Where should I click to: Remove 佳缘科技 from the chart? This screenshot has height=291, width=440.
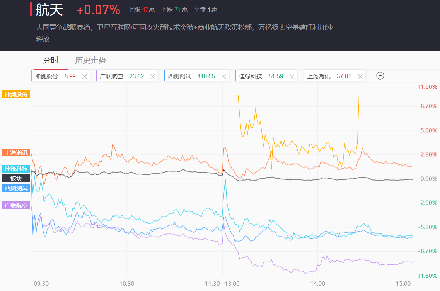[292, 76]
